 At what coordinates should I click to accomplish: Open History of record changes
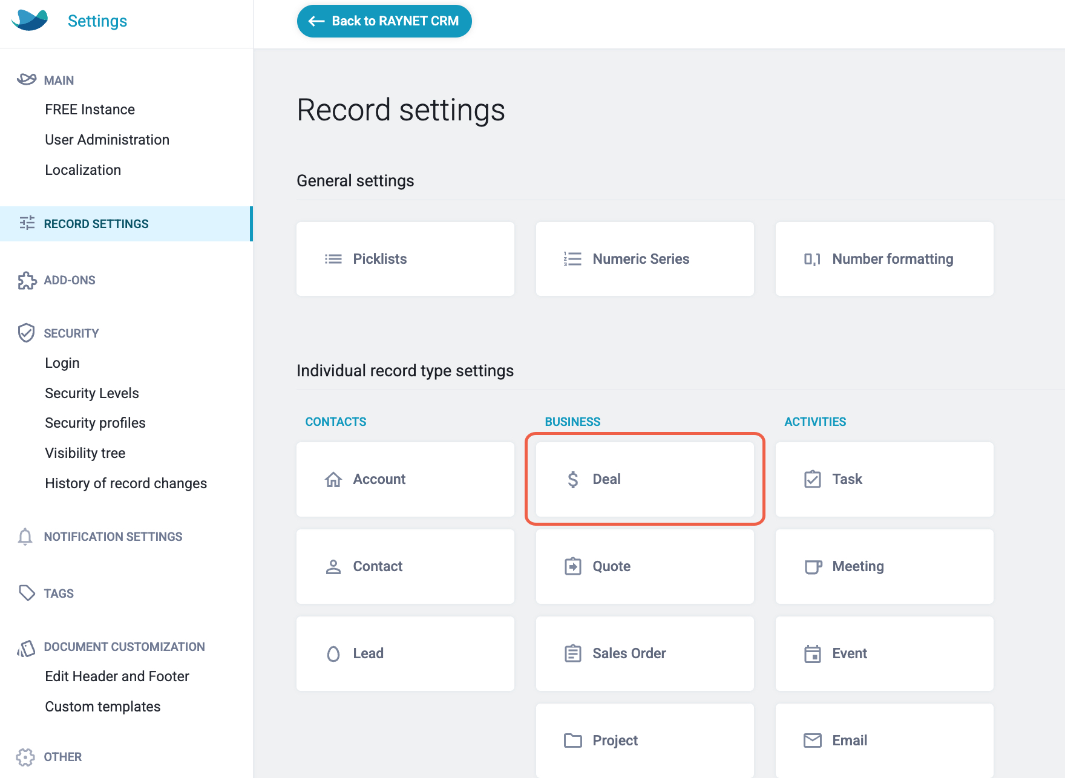click(x=126, y=483)
